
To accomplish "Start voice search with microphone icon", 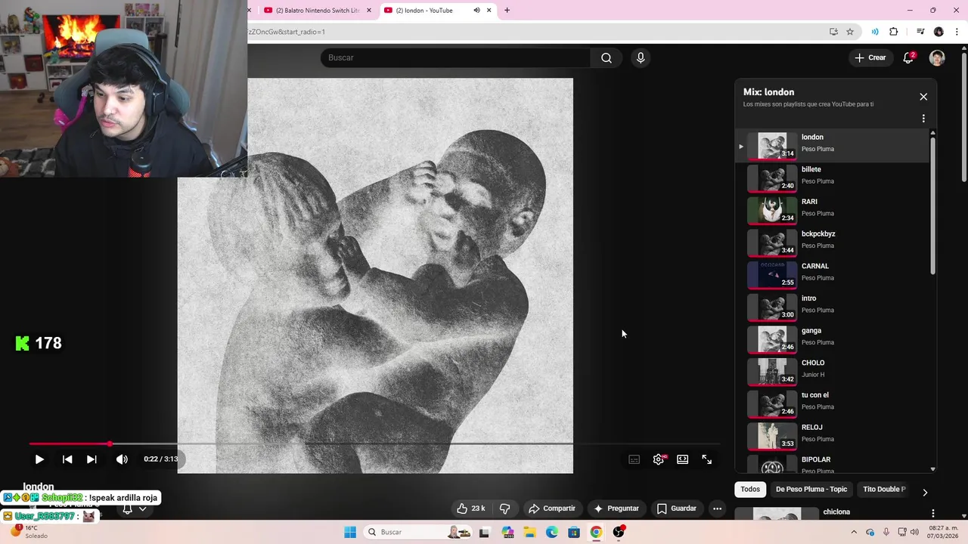I will tap(641, 58).
